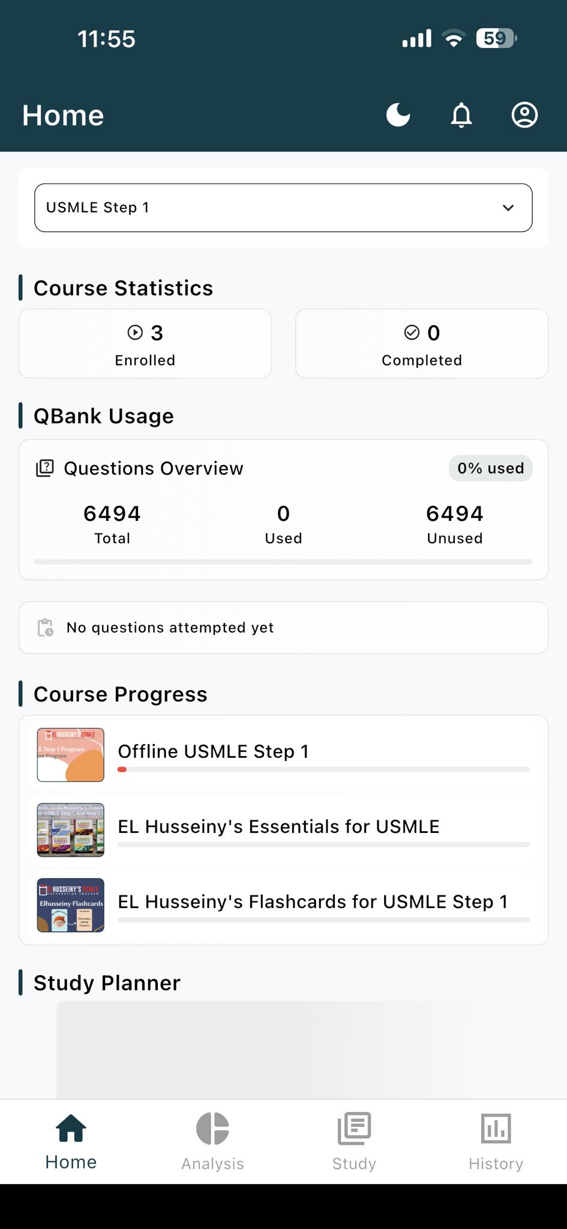Click the Offline USMLE Step 1 progress bar
Screen dimensions: 567x1229
pyautogui.click(x=323, y=769)
